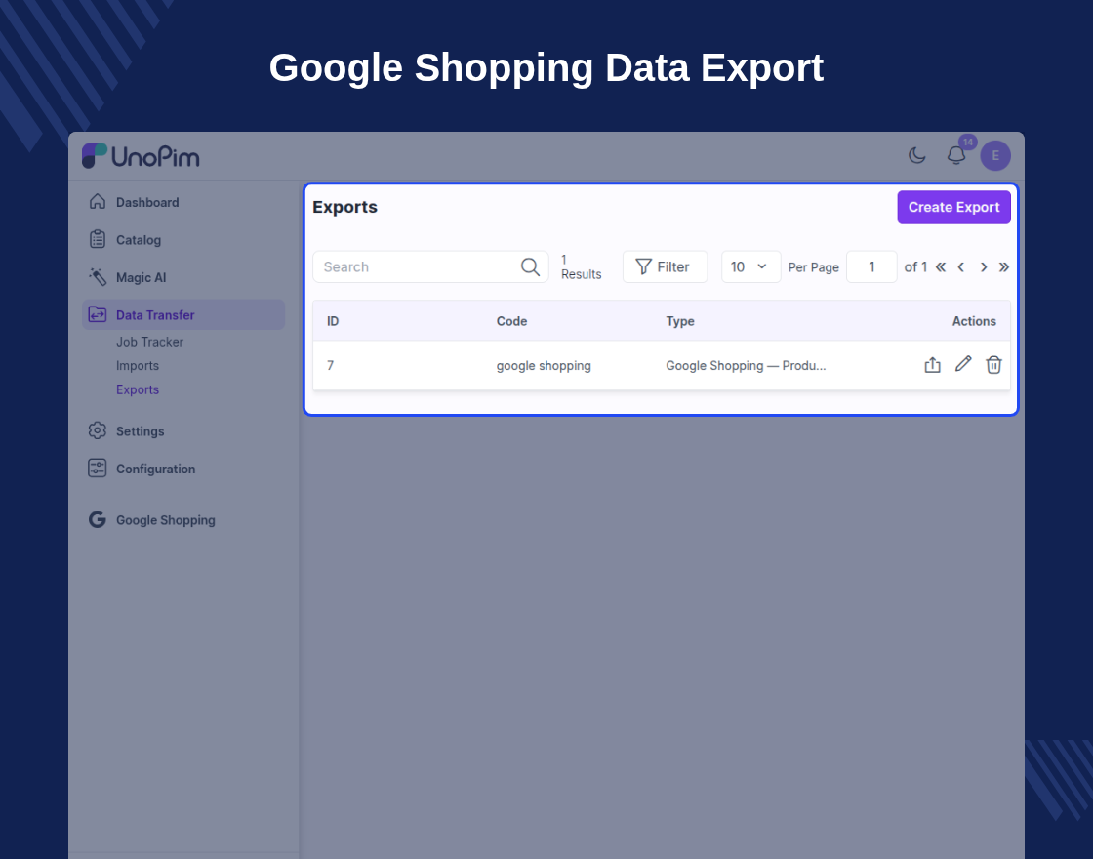The height and width of the screenshot is (859, 1093).
Task: Click the Google G icon
Action: [98, 519]
